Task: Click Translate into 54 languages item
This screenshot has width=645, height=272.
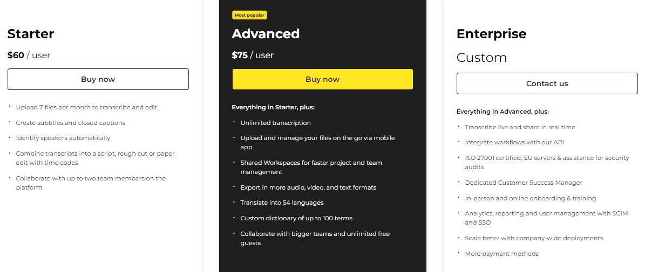Action: pyautogui.click(x=282, y=203)
